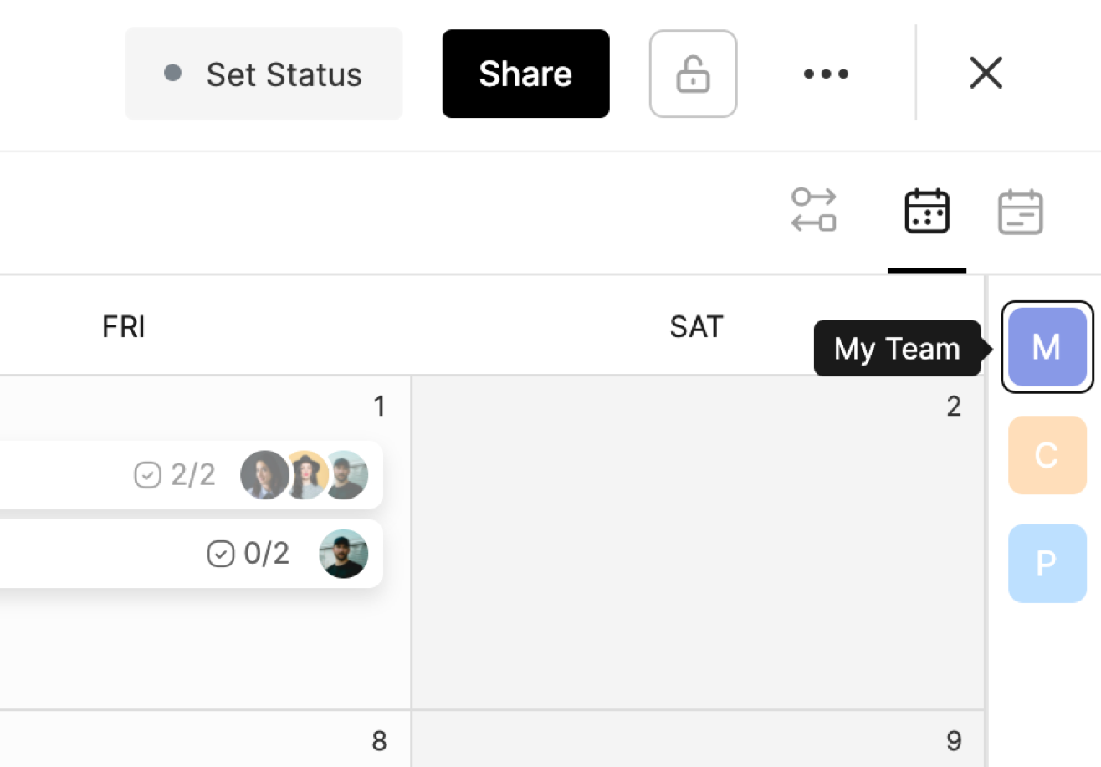Click the woman with hat avatar
Image resolution: width=1101 pixels, height=767 pixels.
point(306,475)
